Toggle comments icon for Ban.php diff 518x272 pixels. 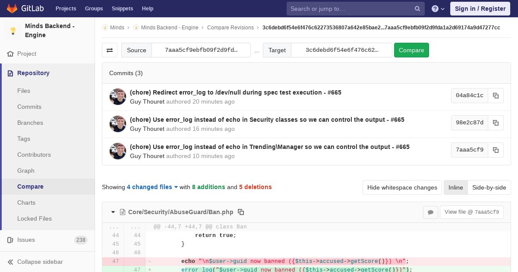click(x=430, y=212)
